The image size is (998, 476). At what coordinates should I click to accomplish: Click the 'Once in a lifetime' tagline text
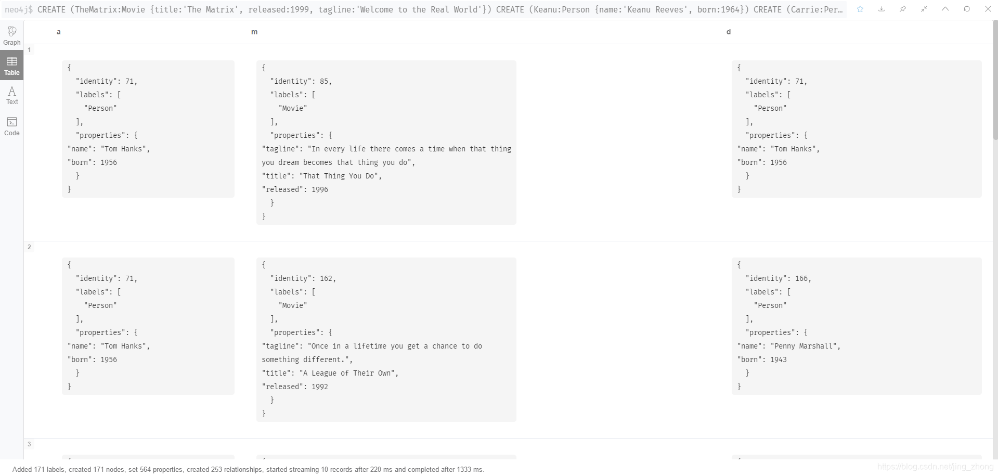point(372,353)
